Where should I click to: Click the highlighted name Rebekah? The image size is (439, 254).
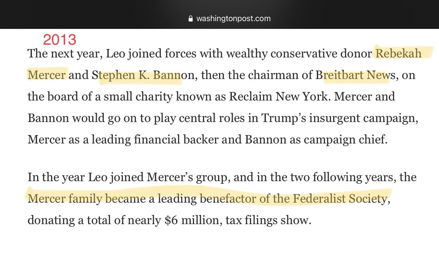tap(399, 54)
